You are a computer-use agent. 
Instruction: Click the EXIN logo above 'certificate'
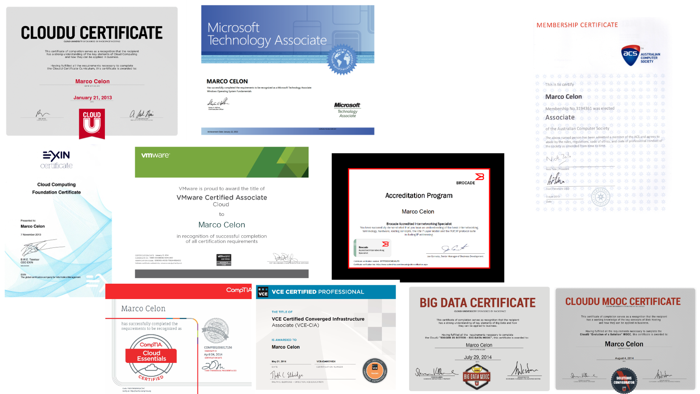click(x=56, y=156)
